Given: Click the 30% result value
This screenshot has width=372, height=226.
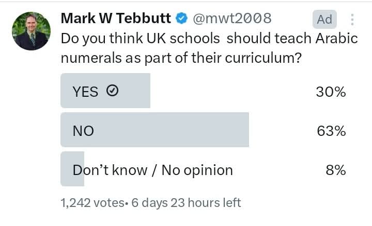Looking at the screenshot, I should (x=331, y=92).
